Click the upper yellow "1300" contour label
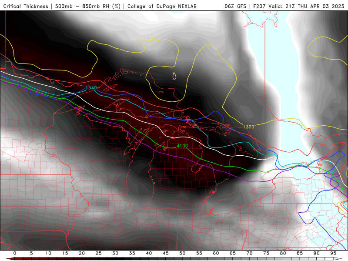Screen dimensions: 348x261 coord(149,39)
